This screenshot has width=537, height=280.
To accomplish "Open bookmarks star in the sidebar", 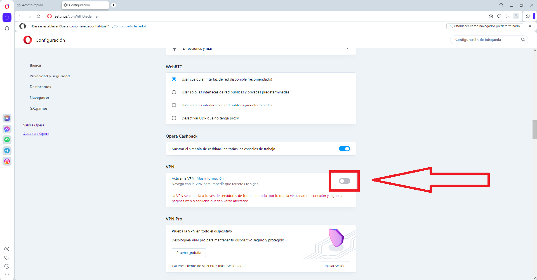I will [7, 28].
